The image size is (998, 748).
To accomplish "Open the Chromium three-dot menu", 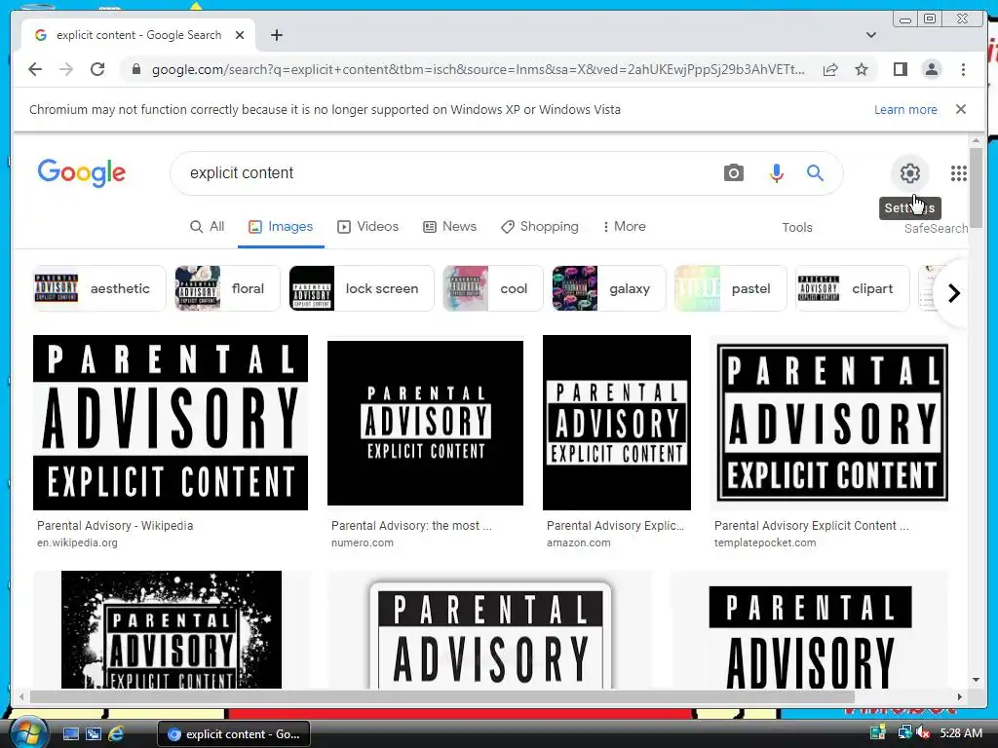I will [963, 69].
